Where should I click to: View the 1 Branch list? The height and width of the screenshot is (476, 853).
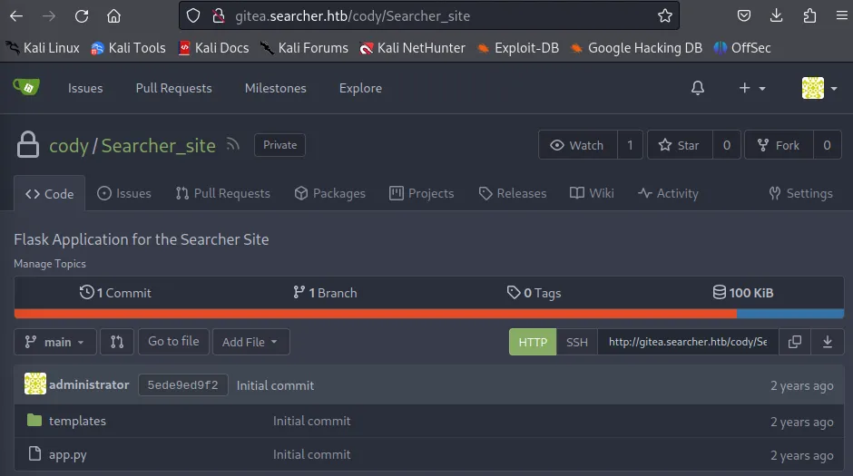click(x=325, y=293)
